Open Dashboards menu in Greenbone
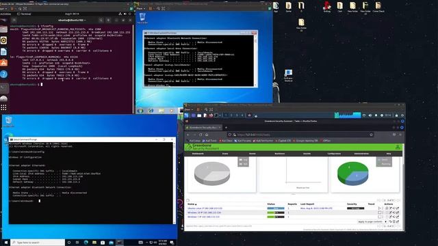438x246 pixels. click(x=198, y=154)
